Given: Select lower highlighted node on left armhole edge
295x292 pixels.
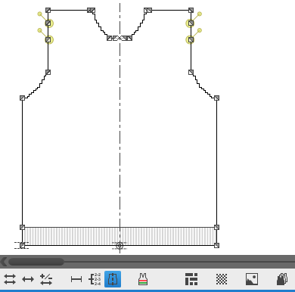Looking at the screenshot, I should [48, 39].
